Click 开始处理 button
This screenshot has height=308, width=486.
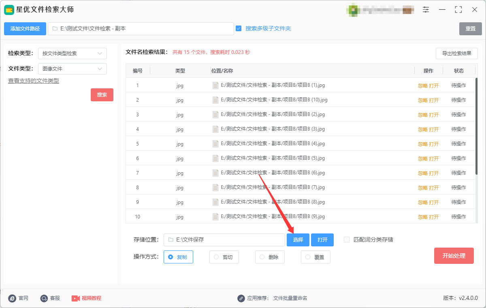(x=454, y=256)
